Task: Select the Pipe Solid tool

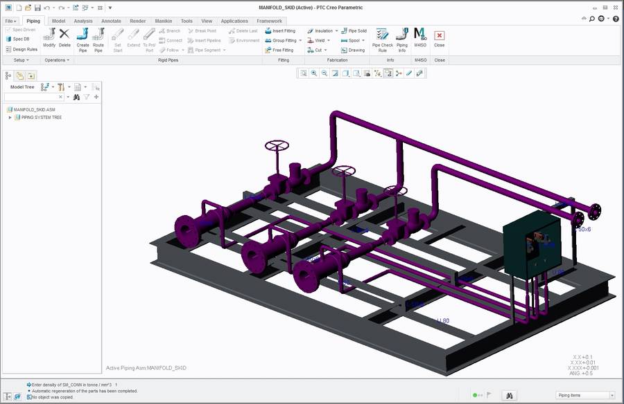Action: click(x=354, y=30)
